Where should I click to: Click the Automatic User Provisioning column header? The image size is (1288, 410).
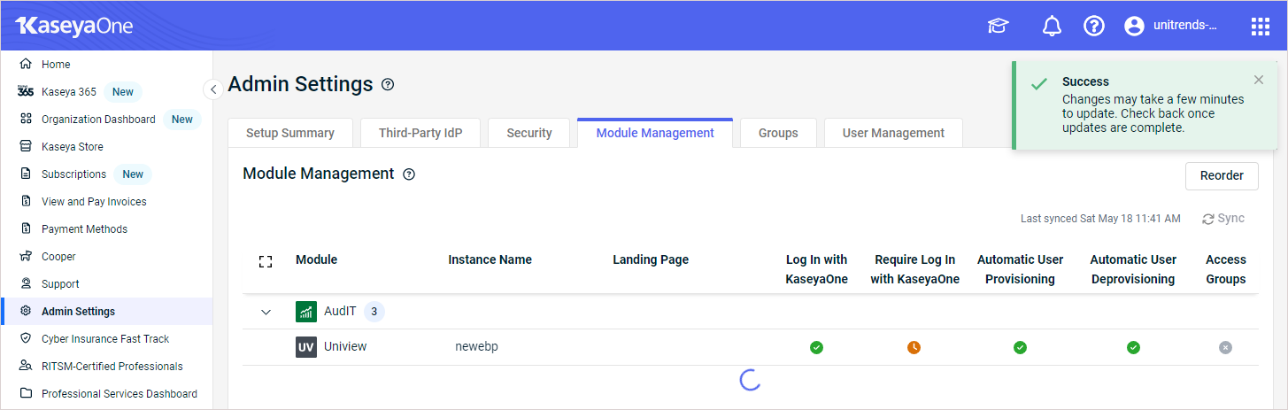point(1020,269)
